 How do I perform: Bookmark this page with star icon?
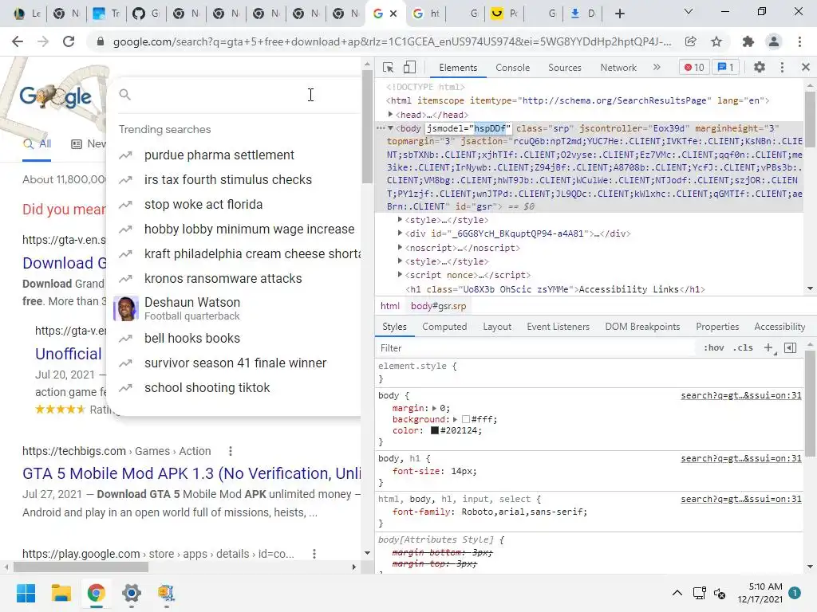coord(716,41)
